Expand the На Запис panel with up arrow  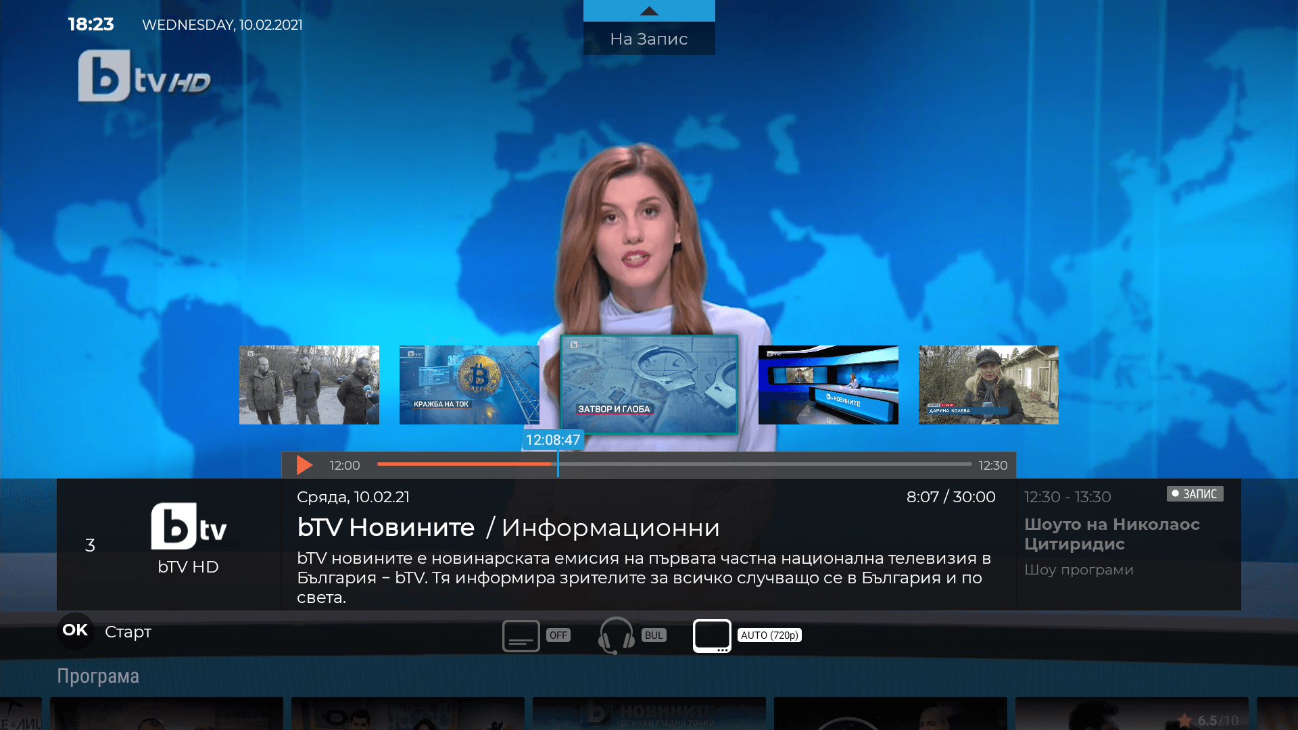click(x=649, y=11)
